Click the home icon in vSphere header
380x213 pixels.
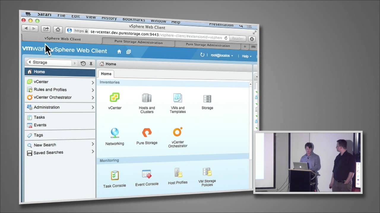[119, 51]
